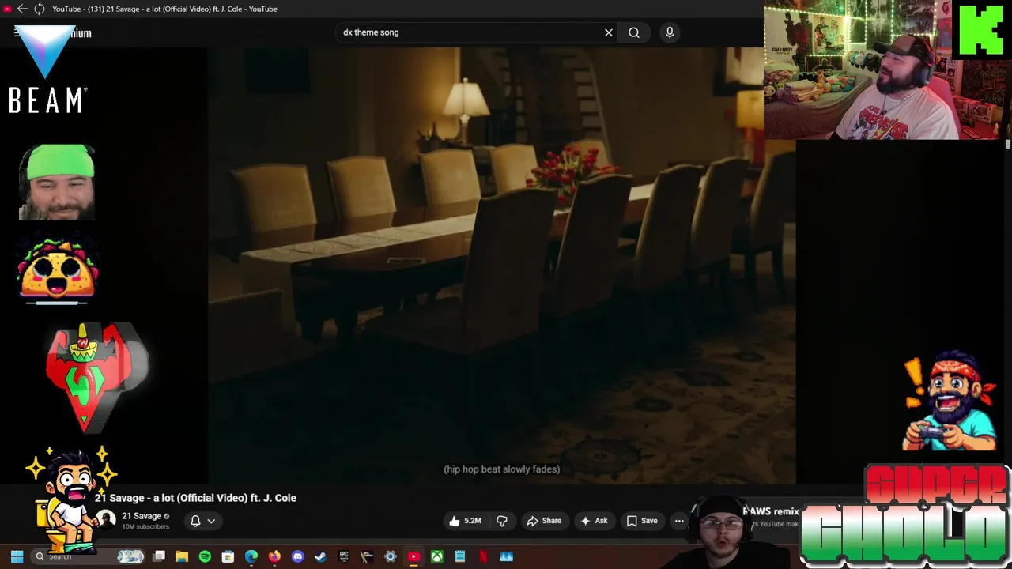The image size is (1012, 569).
Task: Switch to the YouTube app on taskbar
Action: 413,556
